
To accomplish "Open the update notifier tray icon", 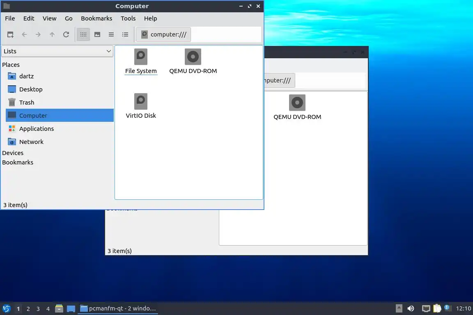I will [448, 308].
